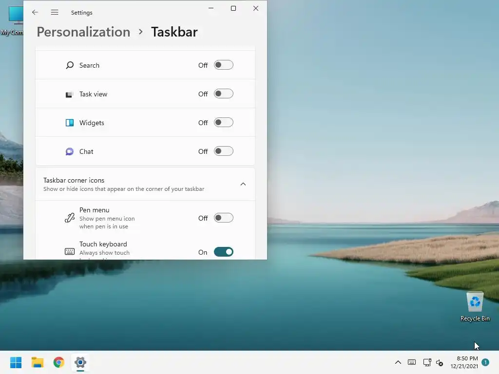Open the Recycle Bin desktop icon
Image resolution: width=499 pixels, height=374 pixels.
[x=475, y=307]
